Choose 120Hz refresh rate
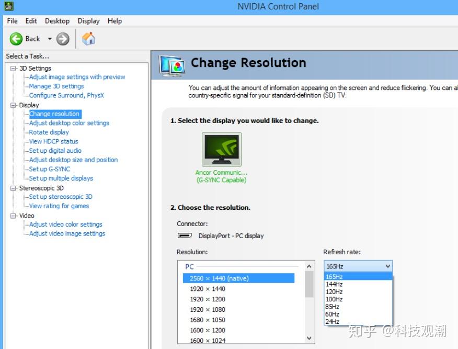The height and width of the screenshot is (349, 458). click(358, 292)
